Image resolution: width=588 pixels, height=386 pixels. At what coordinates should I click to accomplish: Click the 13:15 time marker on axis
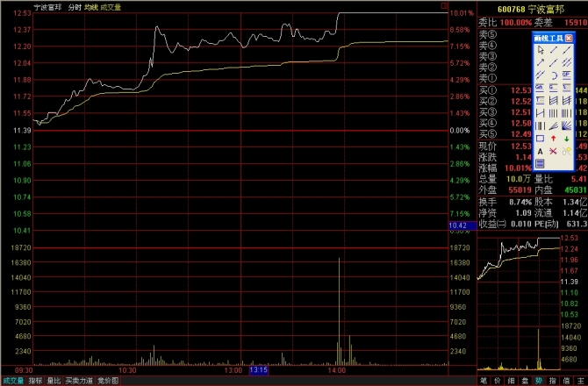pyautogui.click(x=259, y=370)
